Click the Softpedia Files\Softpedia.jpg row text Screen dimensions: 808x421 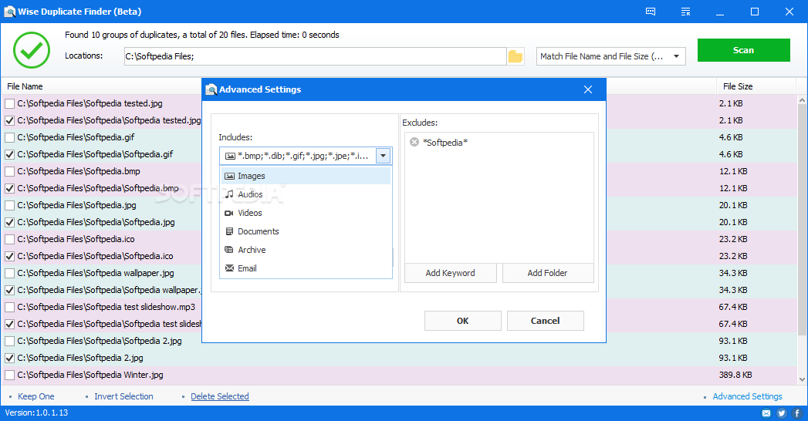76,205
